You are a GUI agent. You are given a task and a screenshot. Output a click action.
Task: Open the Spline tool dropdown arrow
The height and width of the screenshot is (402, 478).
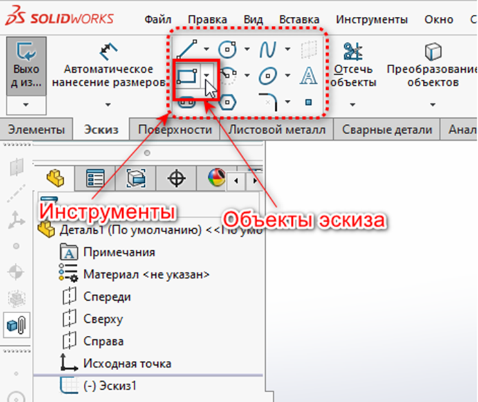(288, 49)
